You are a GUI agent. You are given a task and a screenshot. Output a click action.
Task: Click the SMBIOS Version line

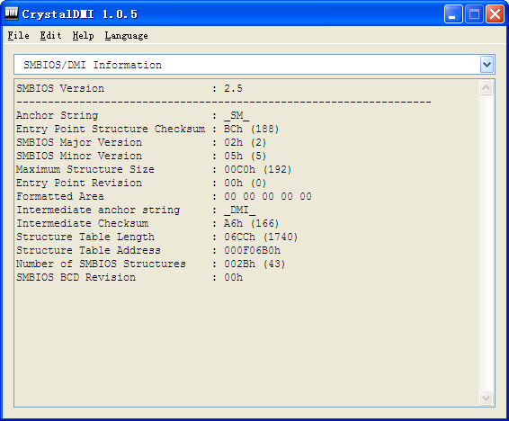[x=129, y=88]
